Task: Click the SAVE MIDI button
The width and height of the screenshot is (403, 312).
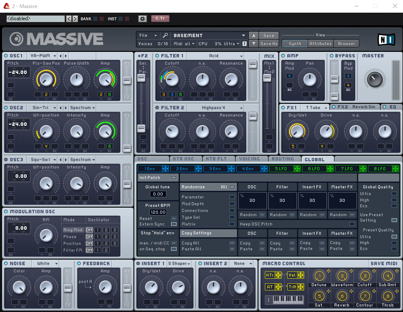Action: pyautogui.click(x=384, y=263)
